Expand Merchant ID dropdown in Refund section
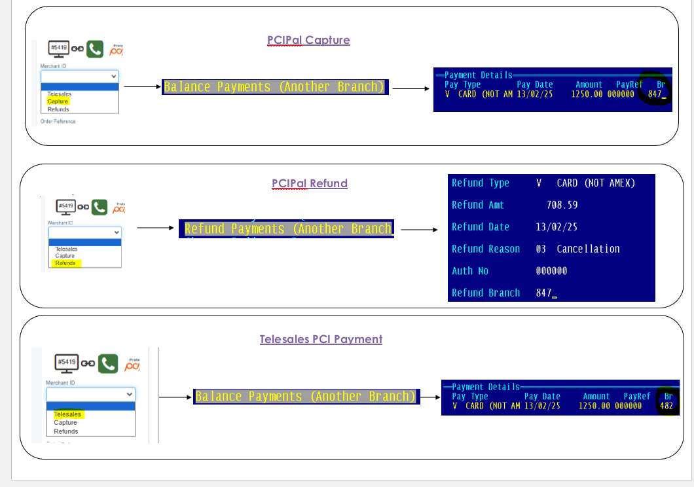 pos(85,232)
